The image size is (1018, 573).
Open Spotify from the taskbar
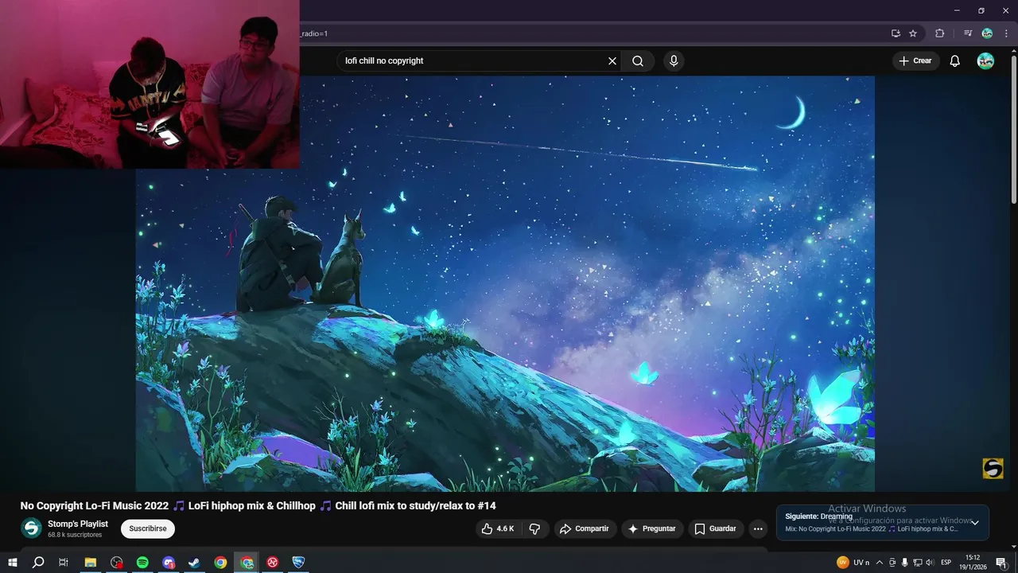click(142, 562)
